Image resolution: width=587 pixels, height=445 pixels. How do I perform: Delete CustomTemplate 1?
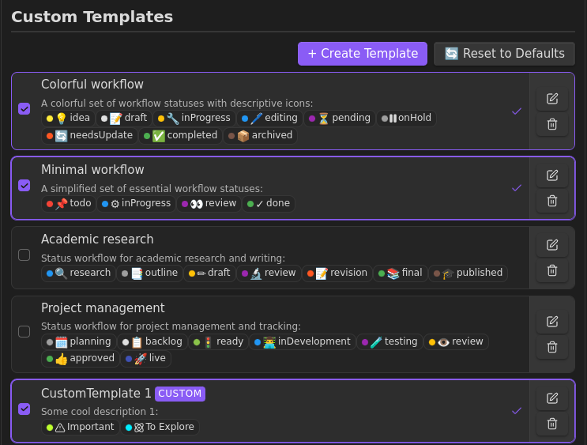click(x=552, y=424)
